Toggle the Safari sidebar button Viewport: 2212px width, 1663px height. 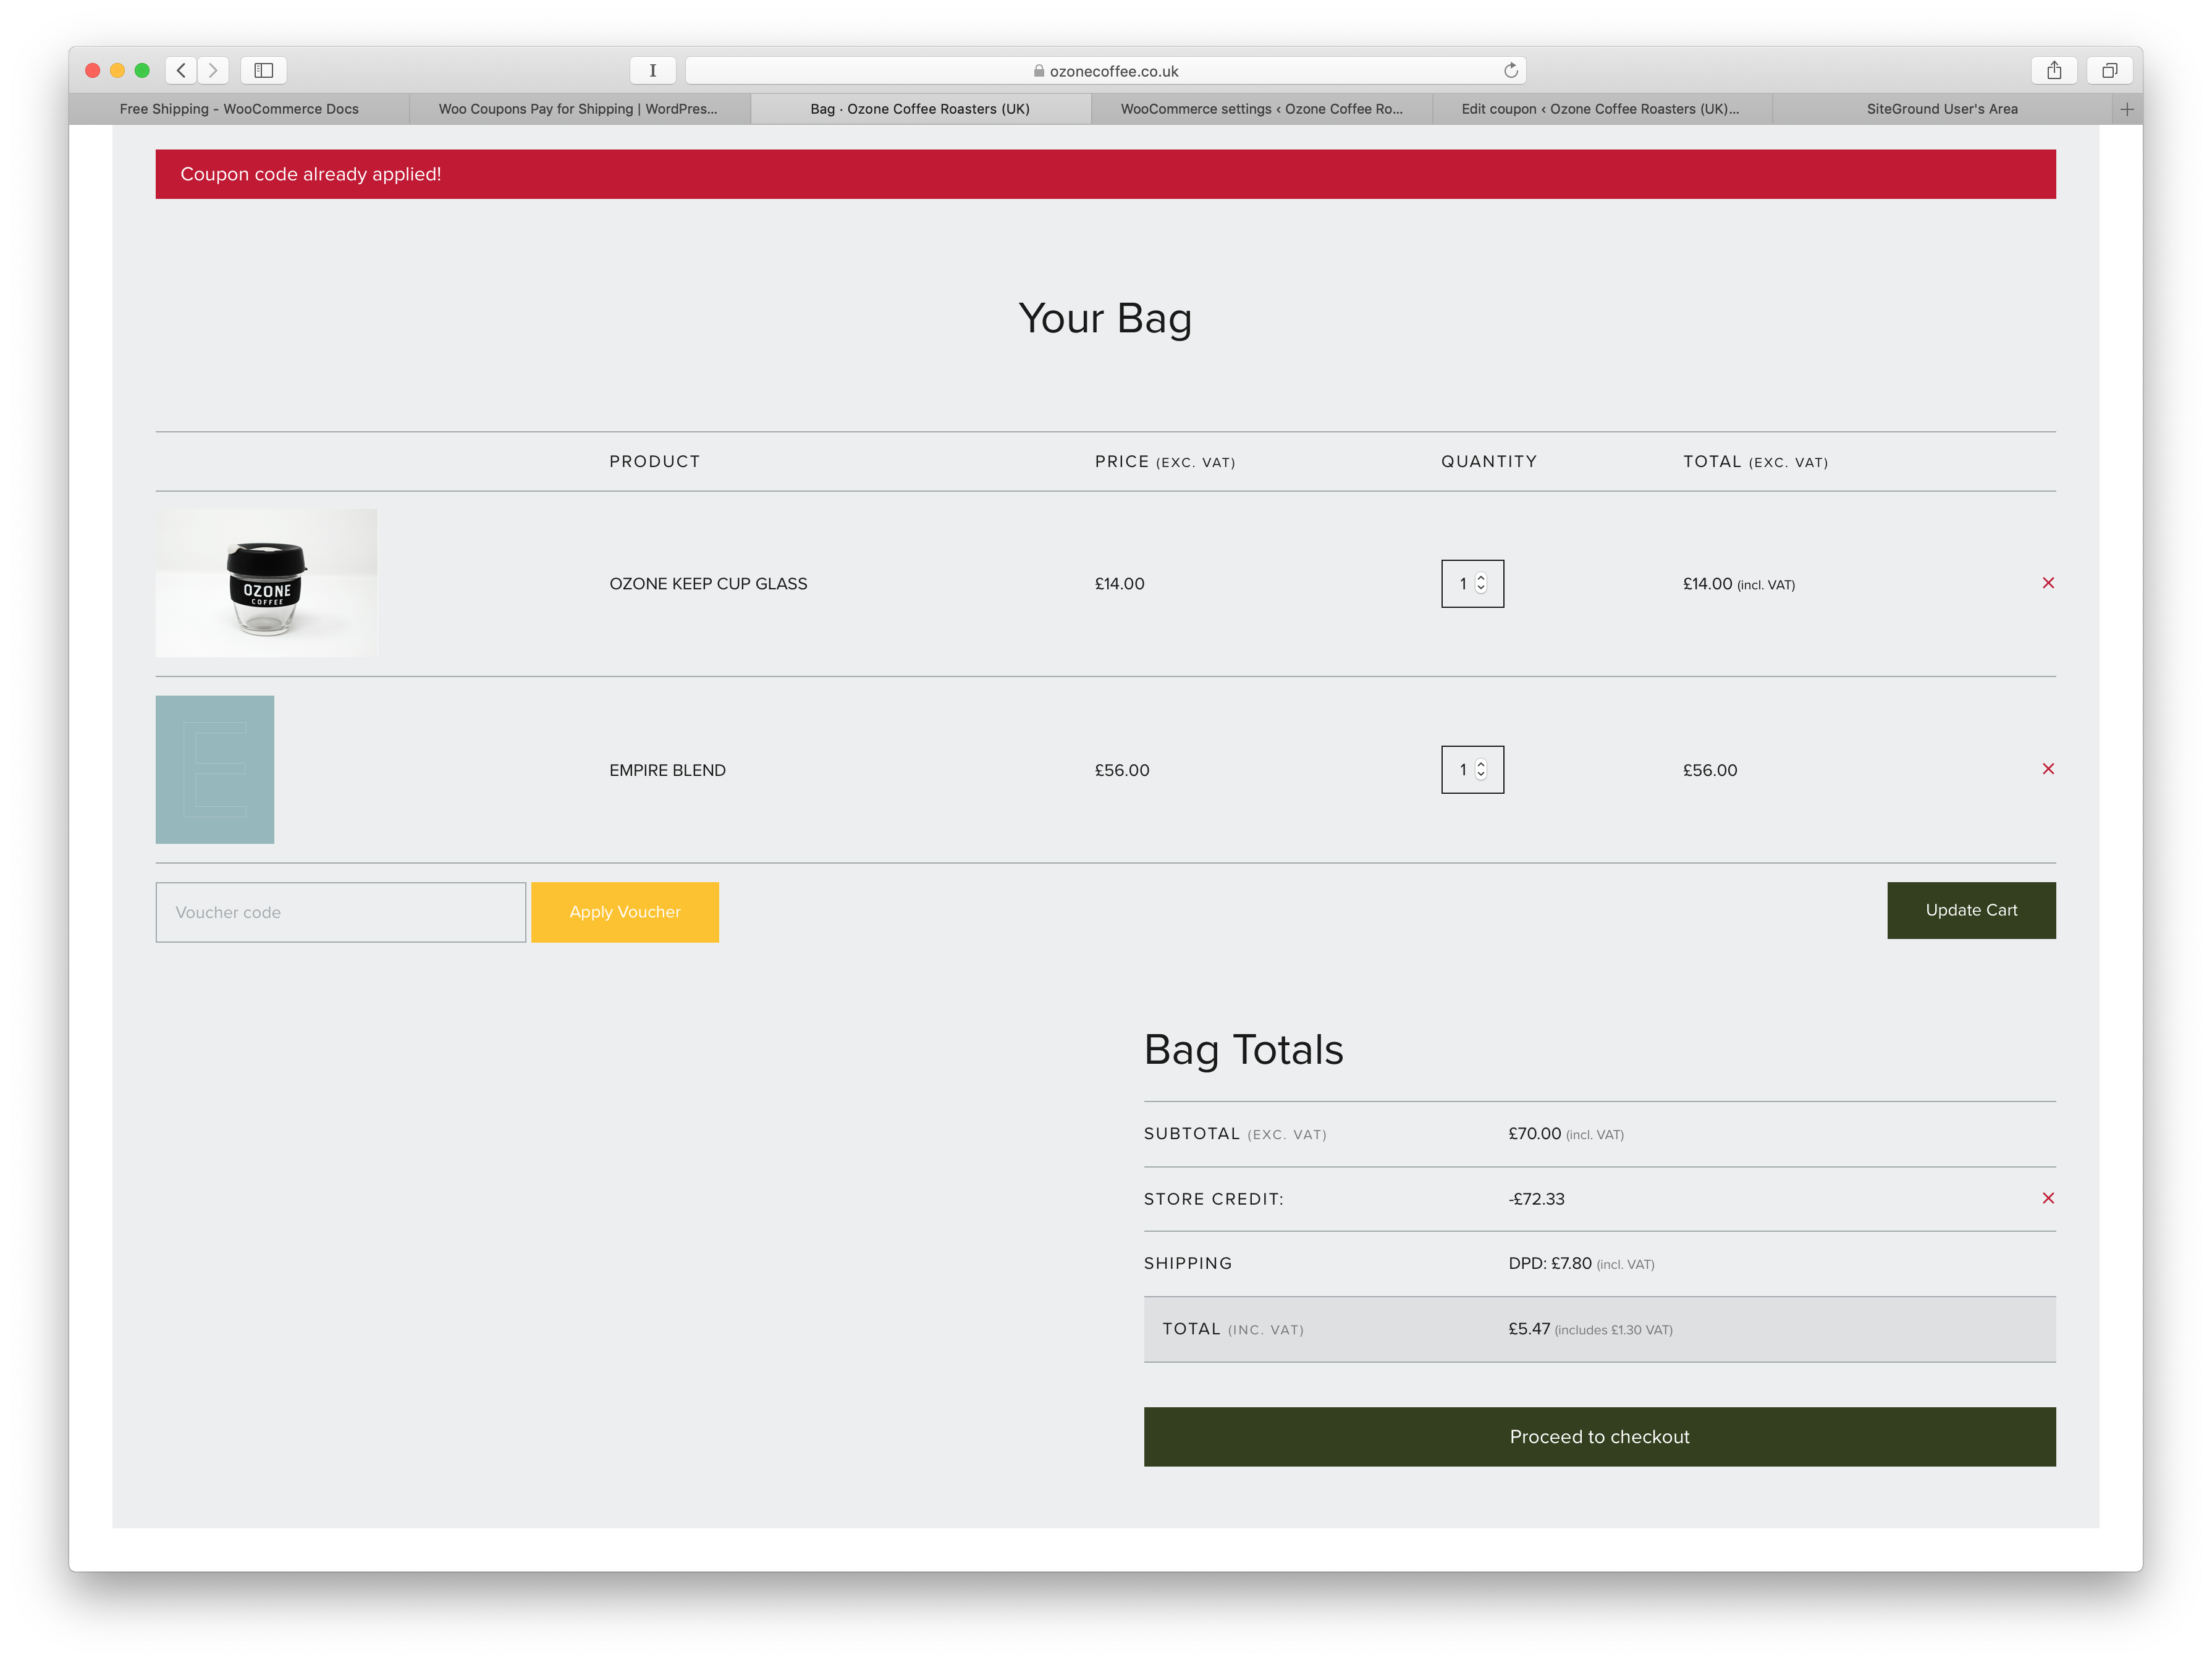[264, 70]
